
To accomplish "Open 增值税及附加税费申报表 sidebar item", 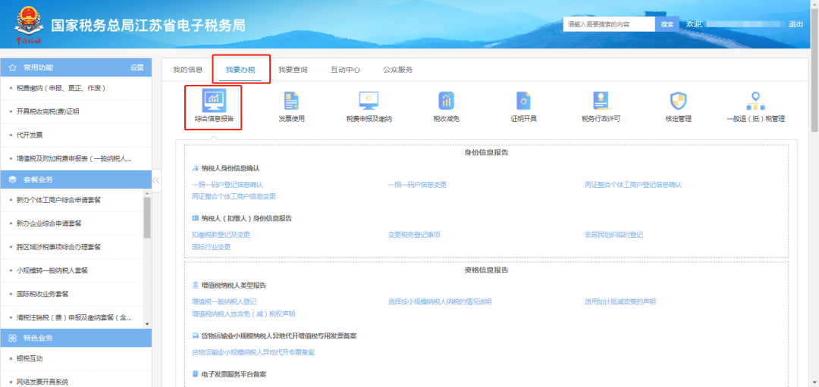I will [x=76, y=158].
